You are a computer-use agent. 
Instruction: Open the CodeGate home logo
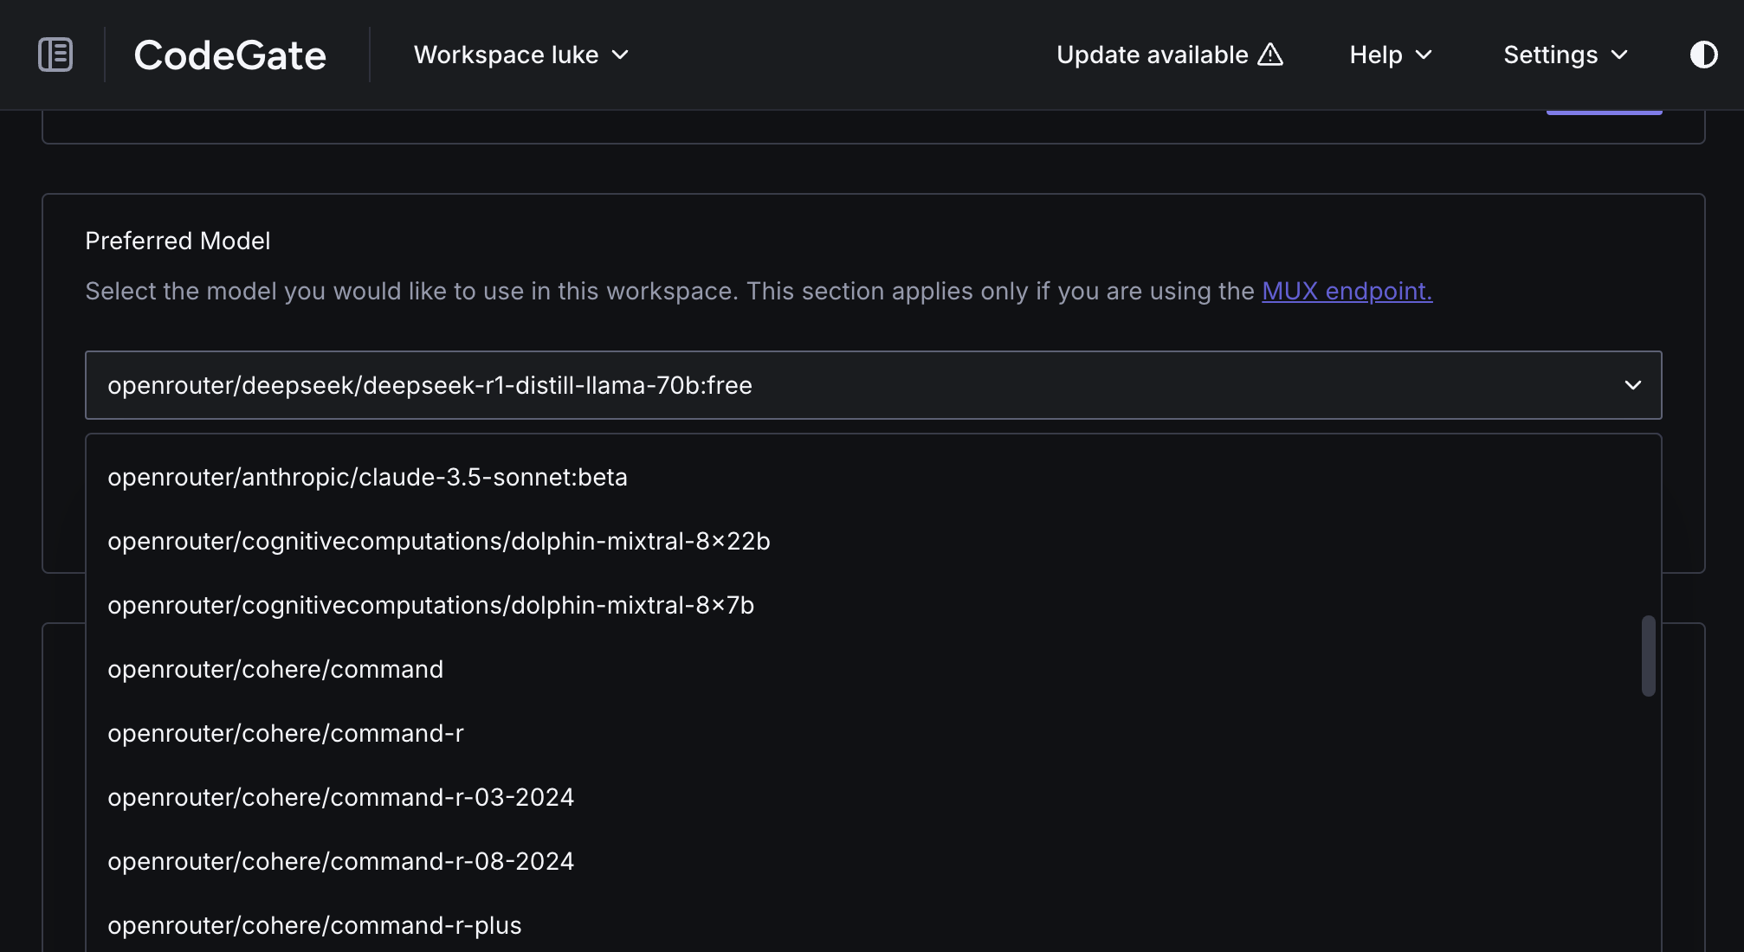[229, 55]
